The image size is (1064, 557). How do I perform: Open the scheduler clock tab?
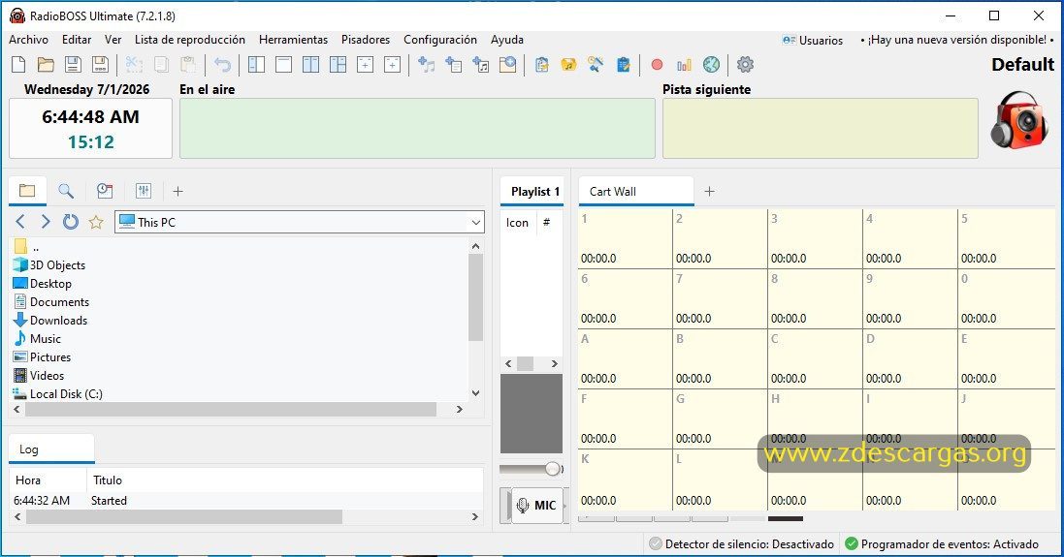pos(105,191)
